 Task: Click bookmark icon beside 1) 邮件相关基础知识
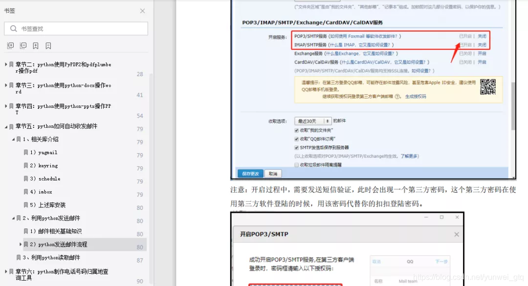coord(26,231)
